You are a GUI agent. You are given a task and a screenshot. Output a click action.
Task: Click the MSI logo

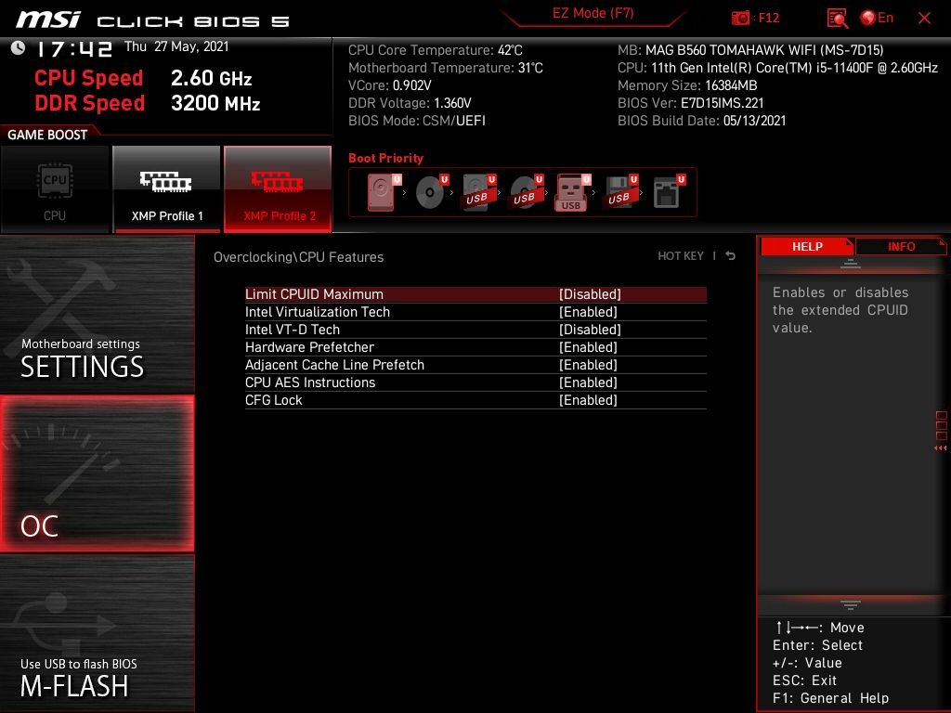tap(48, 19)
